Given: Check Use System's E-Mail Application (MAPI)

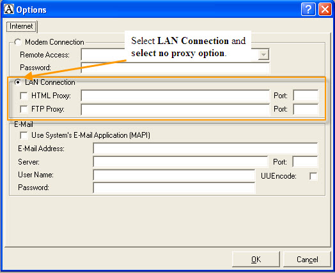Looking at the screenshot, I should [x=24, y=135].
